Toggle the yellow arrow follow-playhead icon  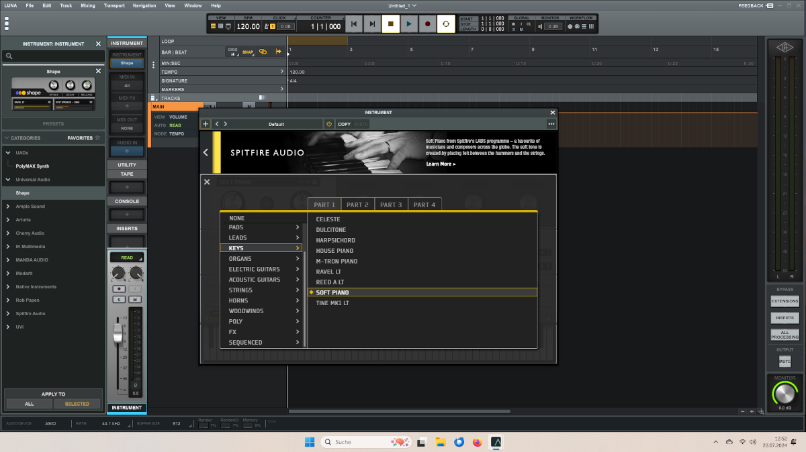click(278, 52)
